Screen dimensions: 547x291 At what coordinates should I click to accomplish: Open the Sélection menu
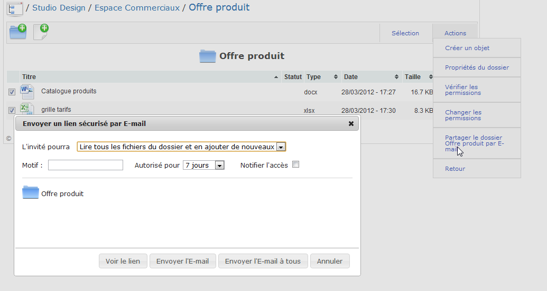405,33
